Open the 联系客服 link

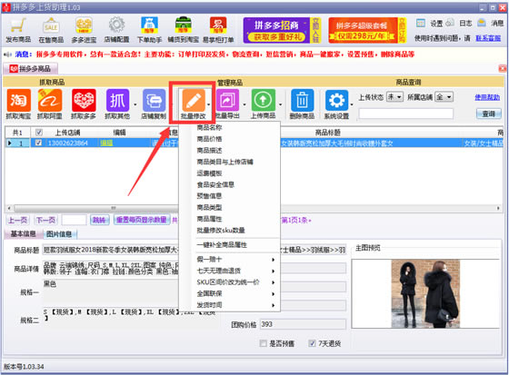pyautogui.click(x=488, y=38)
